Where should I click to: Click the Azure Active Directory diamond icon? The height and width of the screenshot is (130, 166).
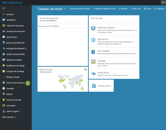(4, 83)
